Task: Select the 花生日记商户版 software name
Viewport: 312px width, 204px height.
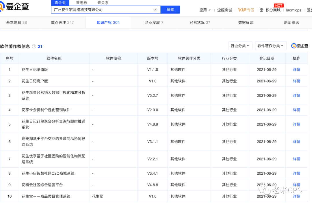Action: coord(35,81)
